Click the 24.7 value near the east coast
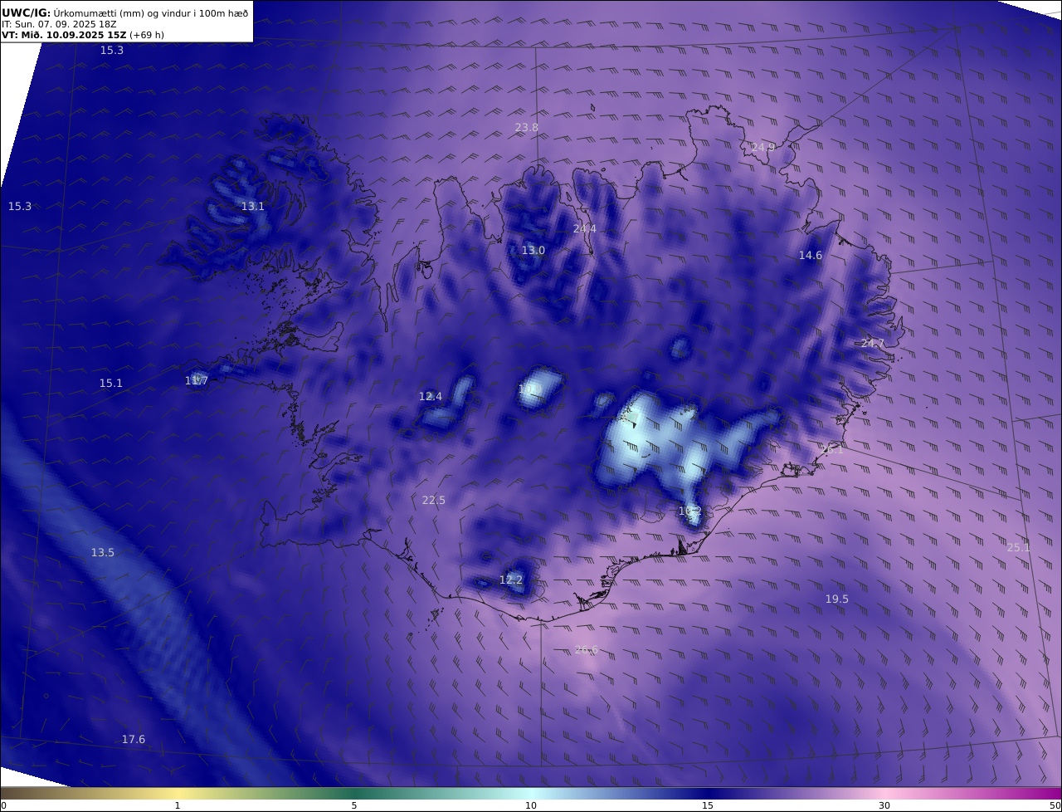The height and width of the screenshot is (812, 1062). pos(873,343)
